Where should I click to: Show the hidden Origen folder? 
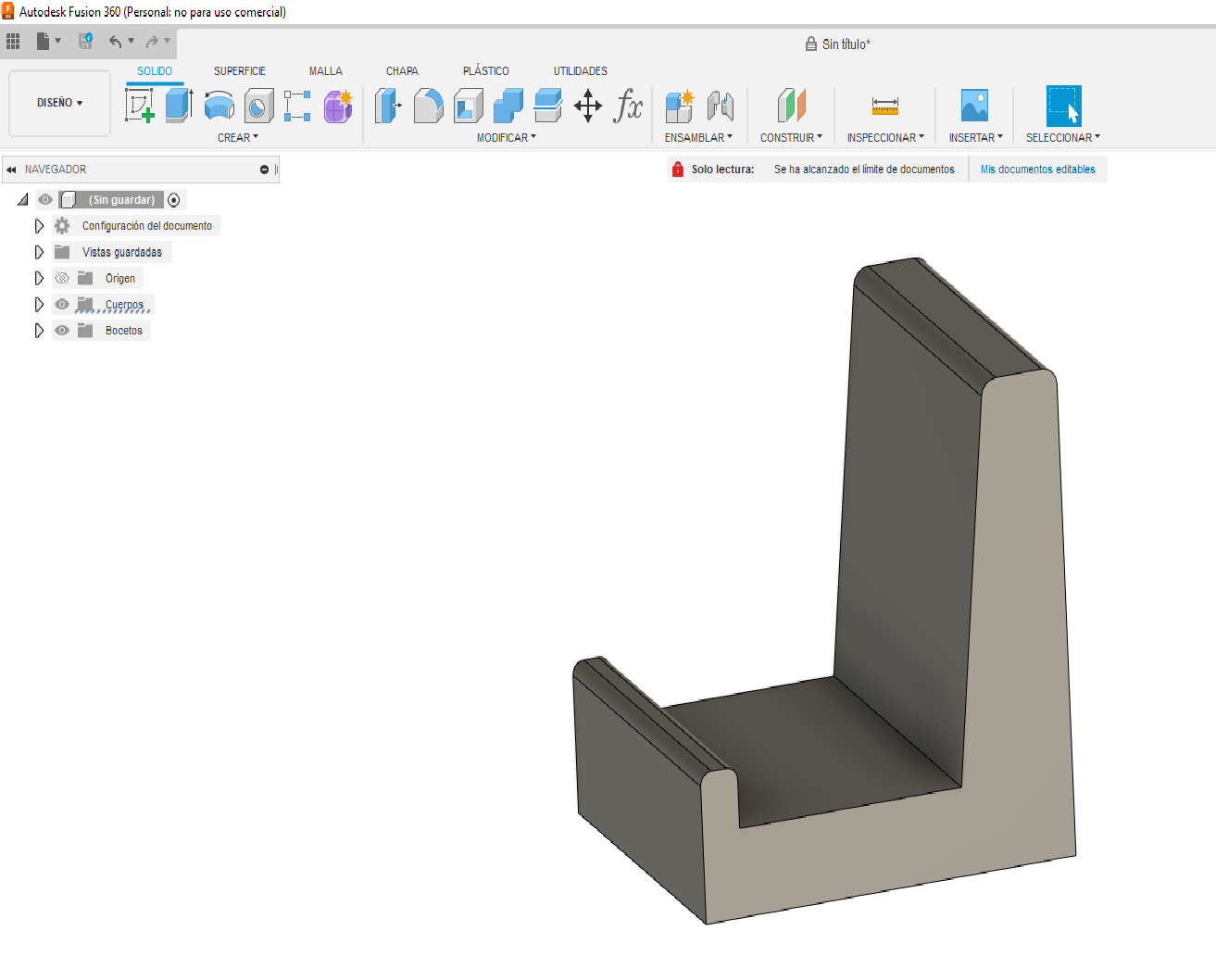62,278
